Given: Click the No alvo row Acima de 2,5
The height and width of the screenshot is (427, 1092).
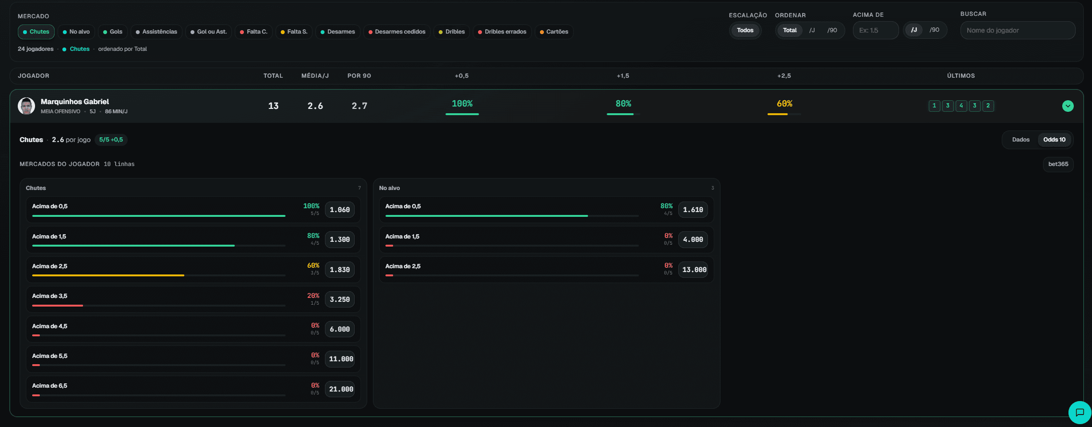Looking at the screenshot, I should (547, 270).
